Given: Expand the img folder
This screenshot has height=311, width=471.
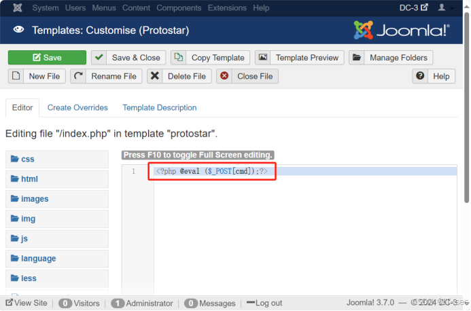Looking at the screenshot, I should click(x=57, y=219).
